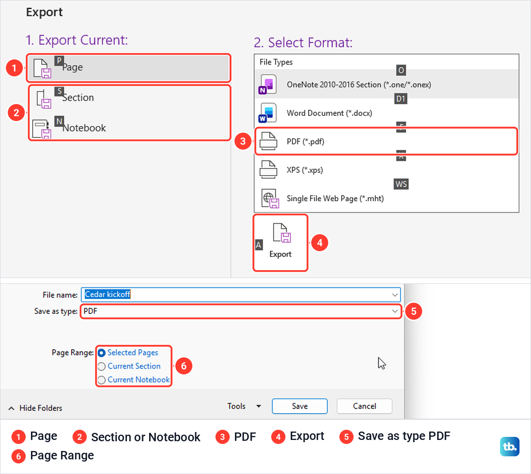
Task: Click the XPS printer icon
Action: (x=268, y=170)
